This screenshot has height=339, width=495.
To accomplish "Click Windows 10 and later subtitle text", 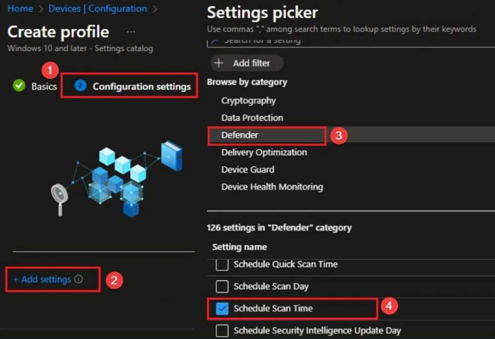I will [x=80, y=48].
